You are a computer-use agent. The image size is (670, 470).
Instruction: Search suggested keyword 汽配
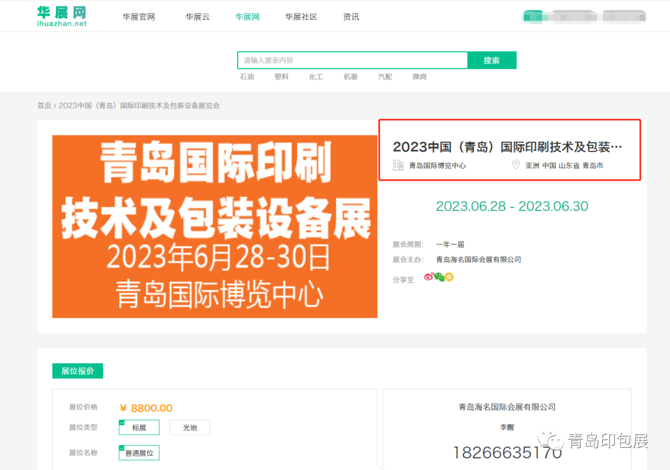[x=385, y=76]
